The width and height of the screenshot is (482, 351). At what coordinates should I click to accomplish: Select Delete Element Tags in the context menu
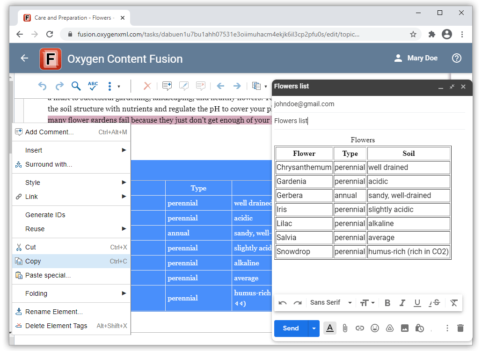pos(71,326)
